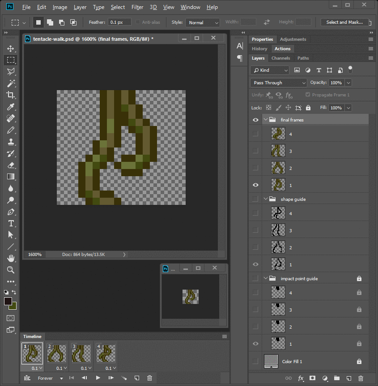
Task: Play the timeline animation
Action: tap(98, 378)
